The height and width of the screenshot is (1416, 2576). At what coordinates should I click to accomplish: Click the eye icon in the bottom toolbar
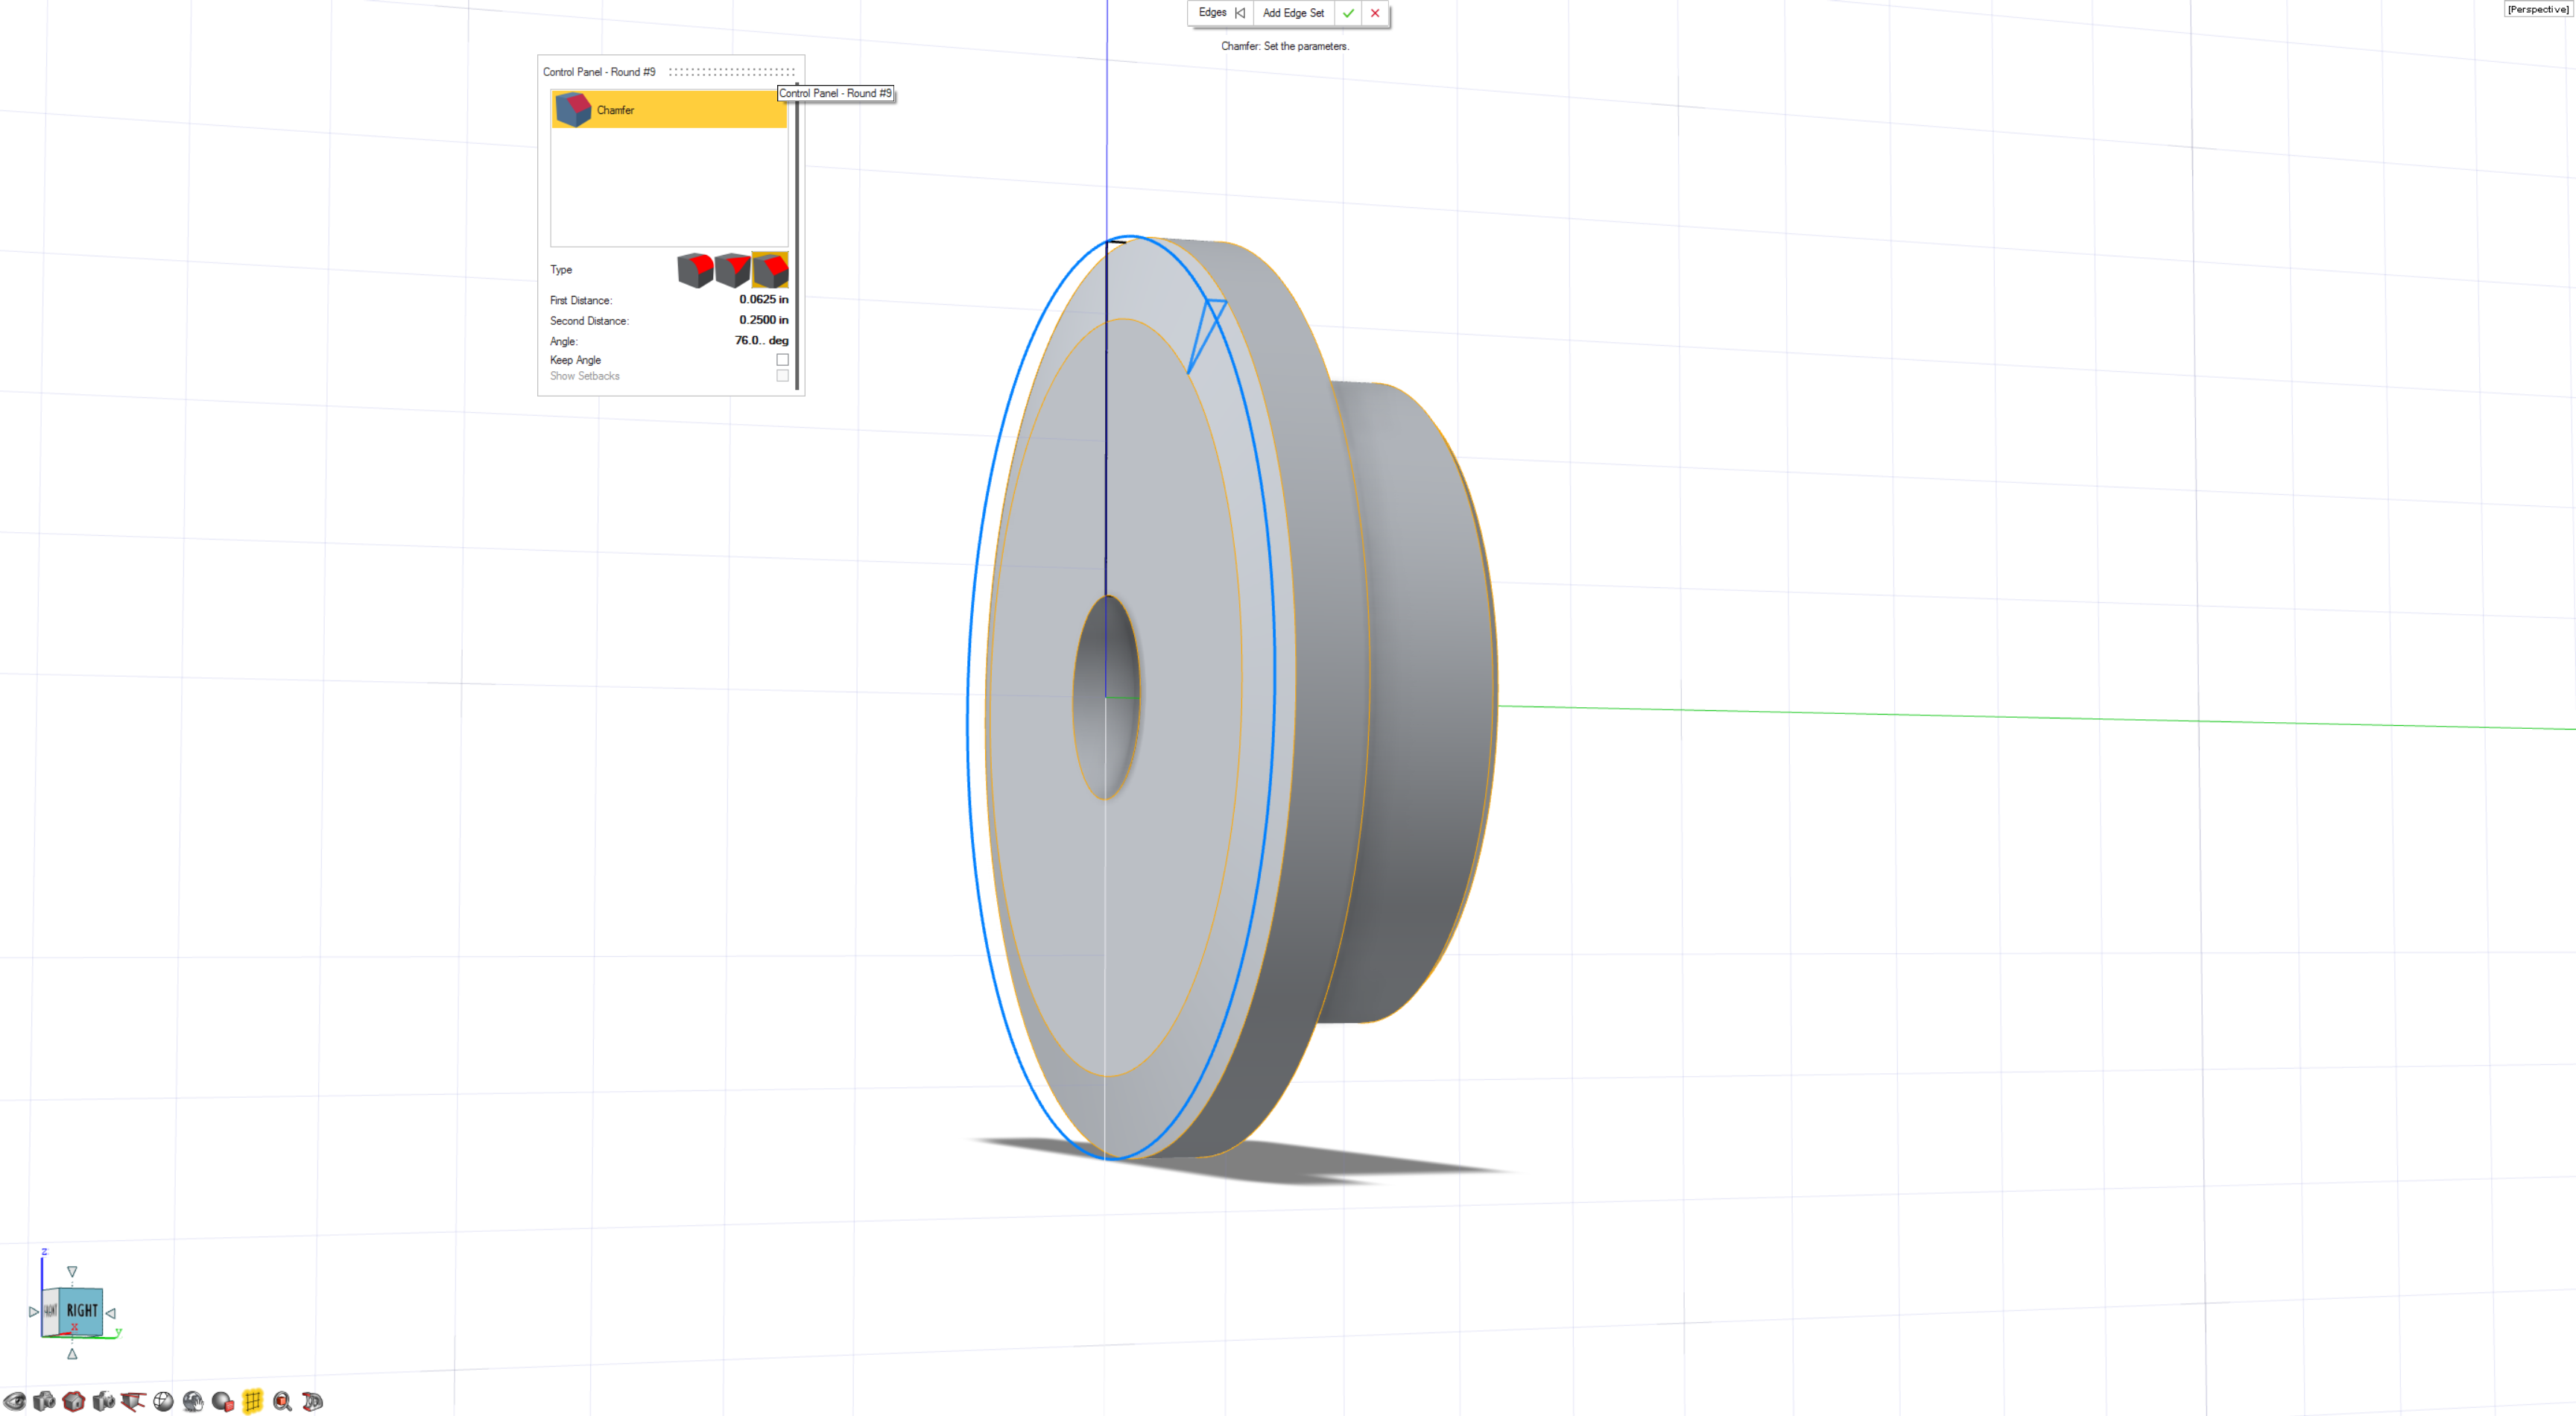tap(14, 1401)
